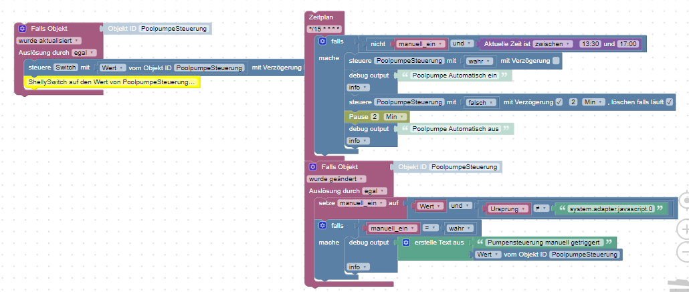Viewport: 689px width, 292px height.
Task: Edit text 'Poolpumpe Automatisch aus'
Action: (456, 129)
